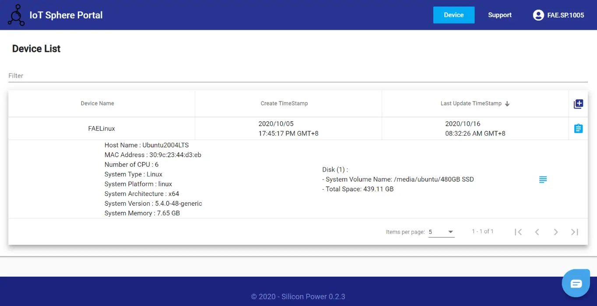Collapse the FAELinux device row
Viewport: 597px width, 306px height.
pyautogui.click(x=102, y=129)
